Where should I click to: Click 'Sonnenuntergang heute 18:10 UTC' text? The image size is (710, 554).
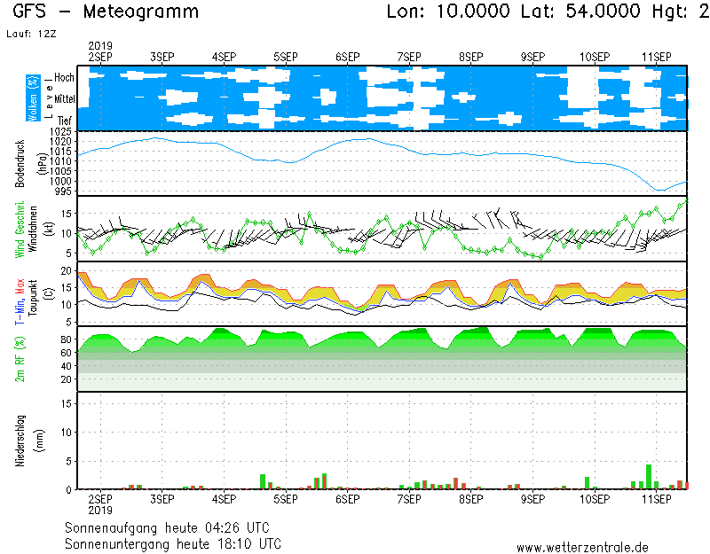tap(173, 543)
